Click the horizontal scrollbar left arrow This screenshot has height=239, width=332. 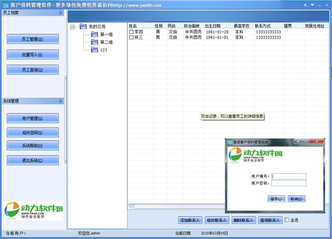pos(130,206)
